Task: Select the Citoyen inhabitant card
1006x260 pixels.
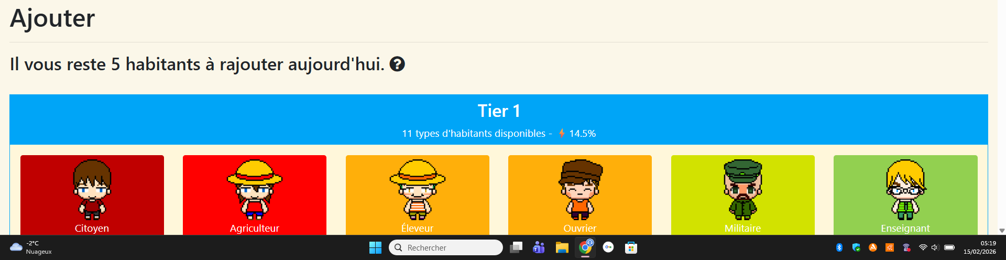Action: point(92,195)
